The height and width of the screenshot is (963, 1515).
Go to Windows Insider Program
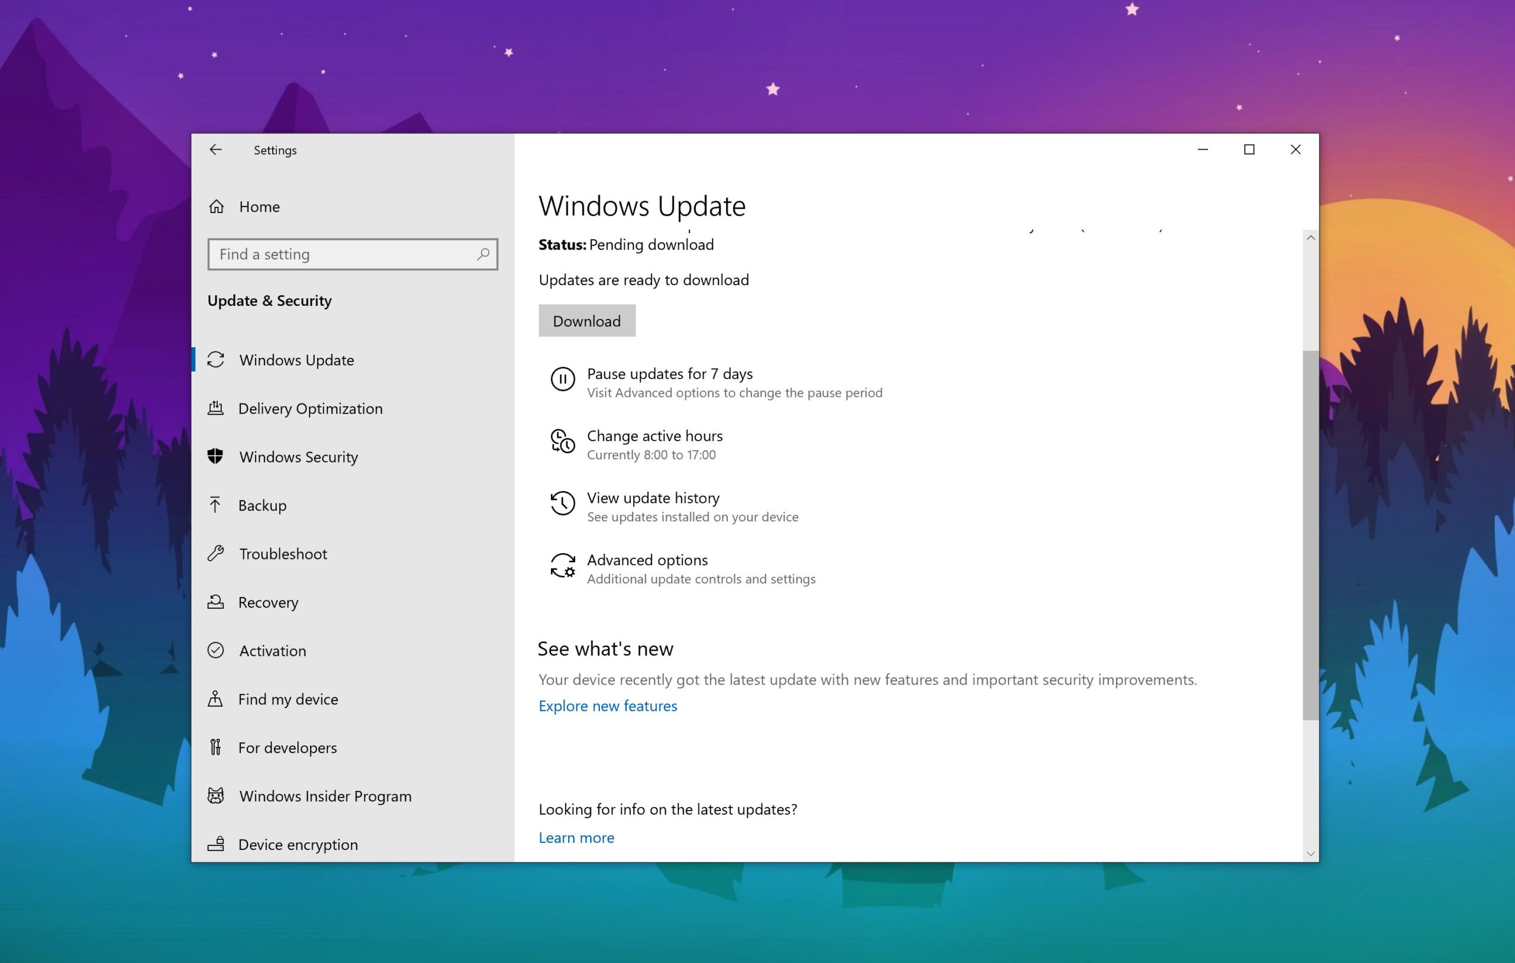click(353, 796)
